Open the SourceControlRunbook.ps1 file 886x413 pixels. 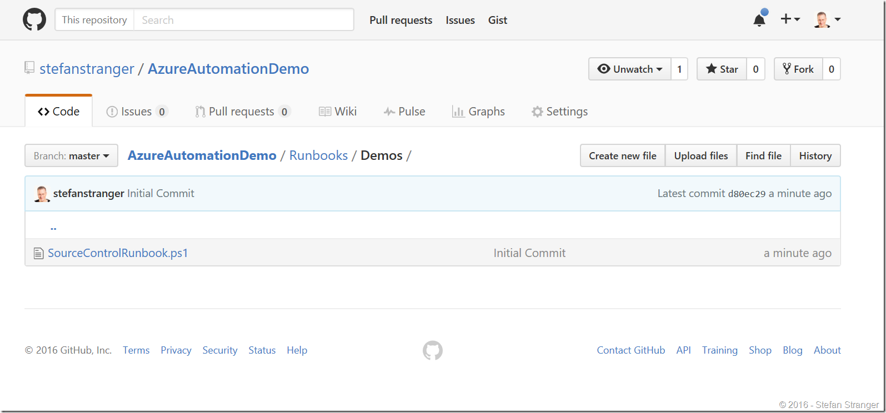118,253
